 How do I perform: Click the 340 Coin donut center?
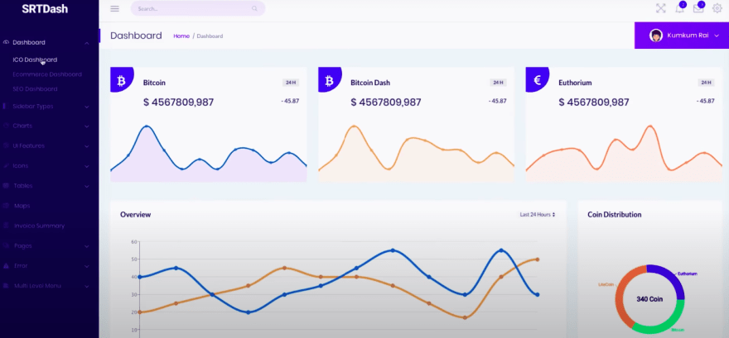tap(649, 299)
